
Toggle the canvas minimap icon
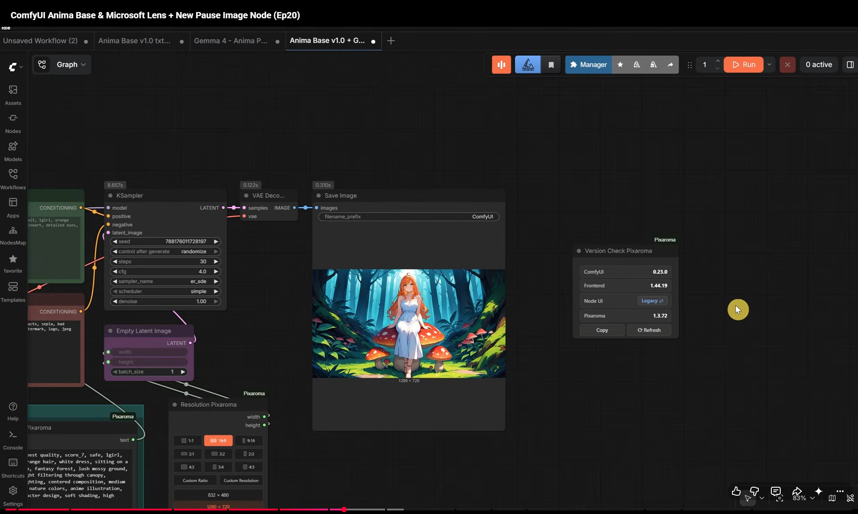(x=832, y=498)
